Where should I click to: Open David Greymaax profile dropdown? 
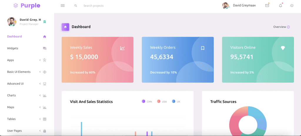(x=244, y=6)
